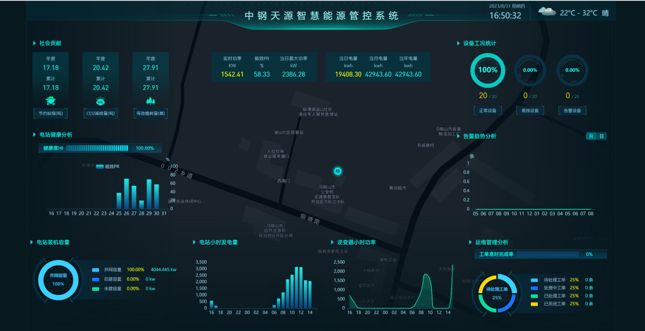The width and height of the screenshot is (645, 331).
Task: Expand the 电站健康分析 section arrow
Action: [34, 135]
